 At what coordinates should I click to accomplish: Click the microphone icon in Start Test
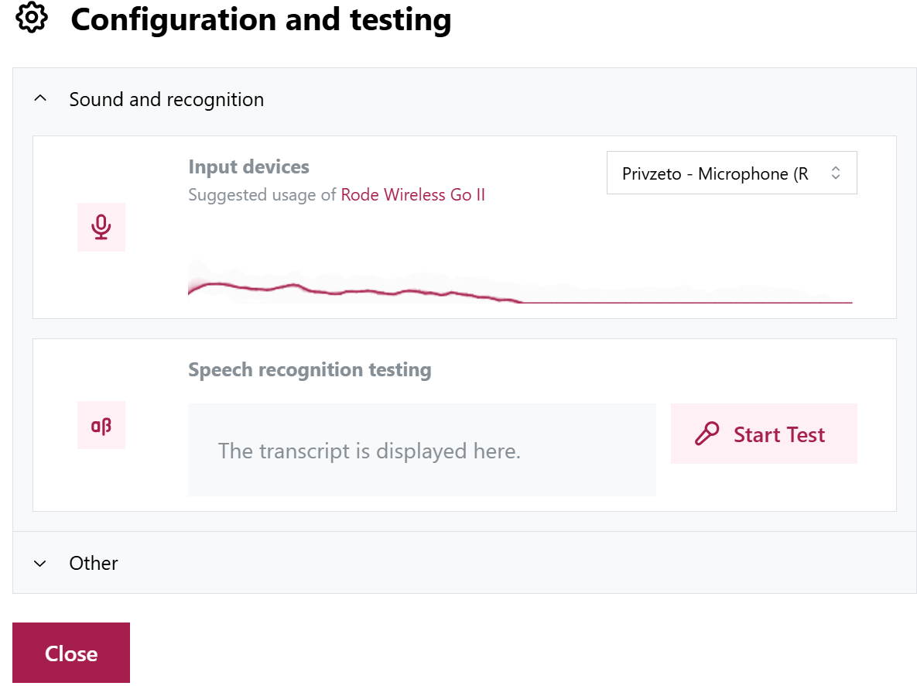coord(707,434)
